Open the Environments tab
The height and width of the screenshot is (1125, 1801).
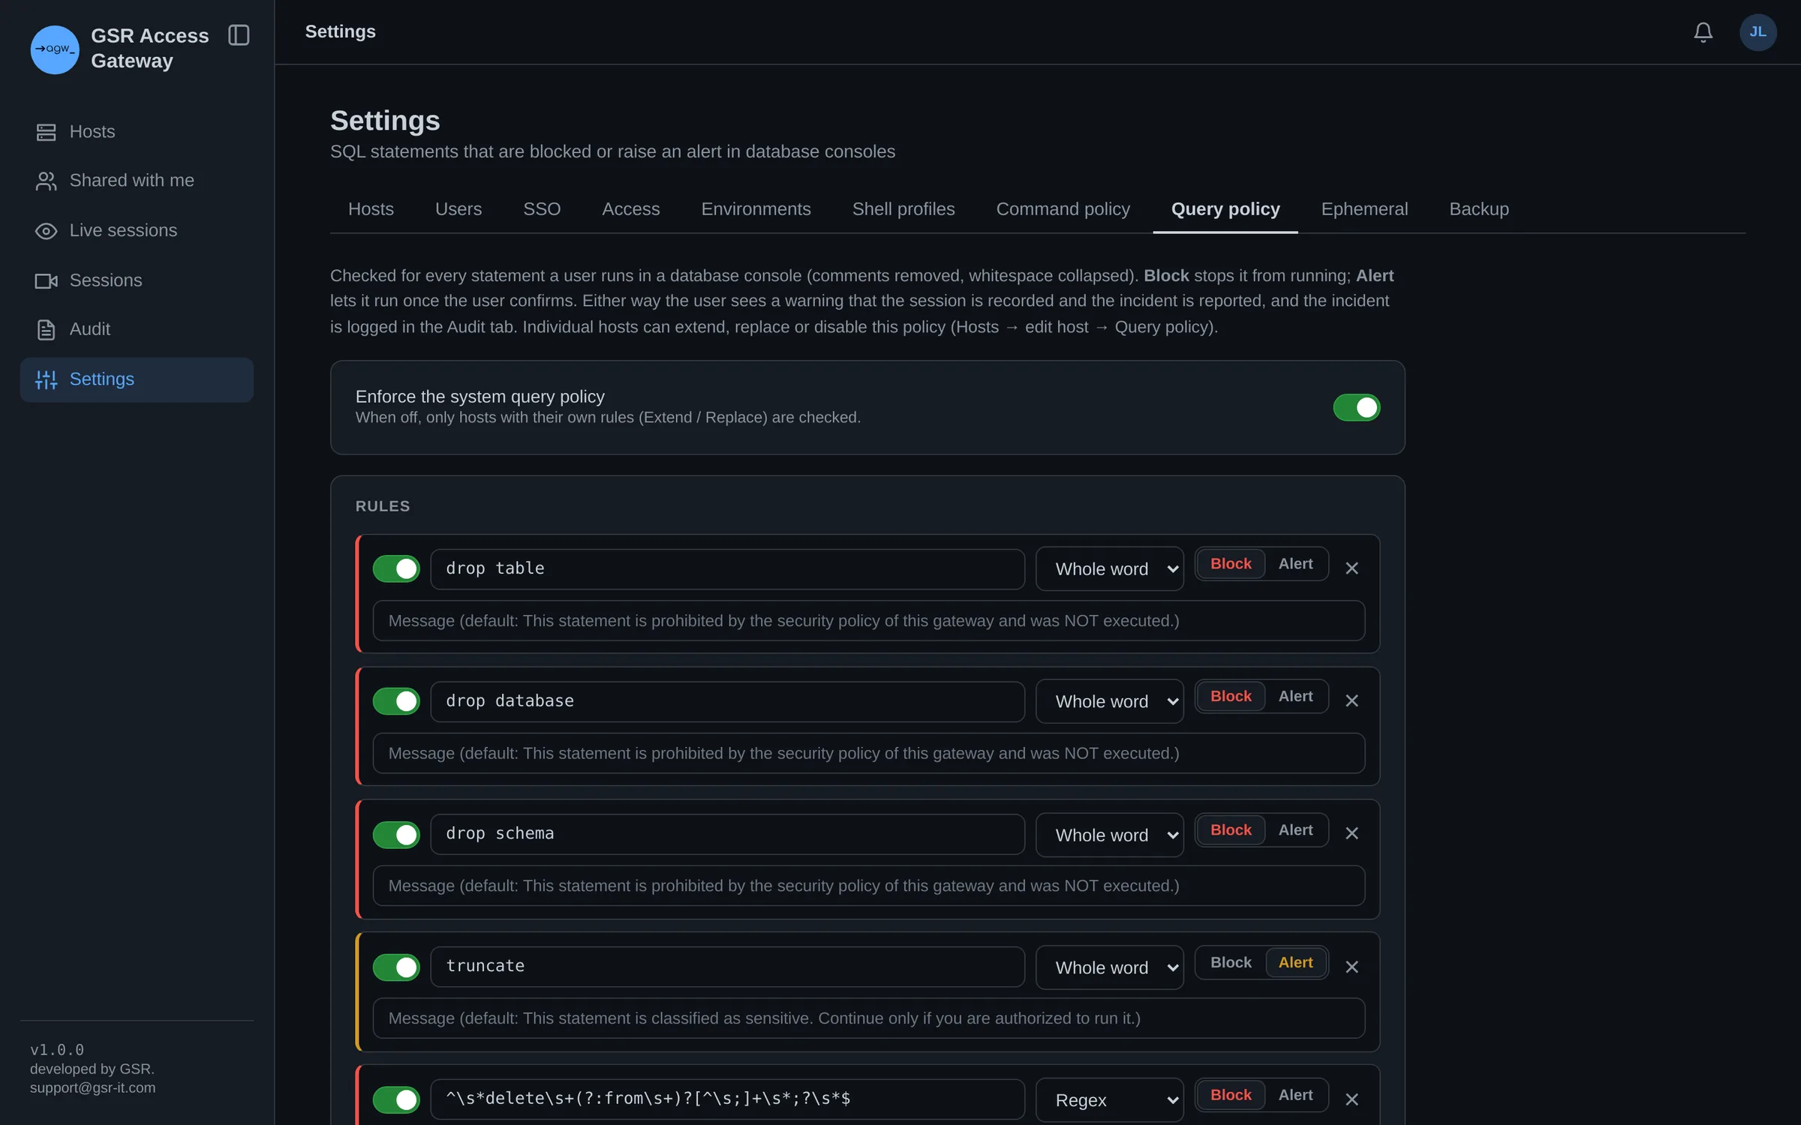(756, 209)
